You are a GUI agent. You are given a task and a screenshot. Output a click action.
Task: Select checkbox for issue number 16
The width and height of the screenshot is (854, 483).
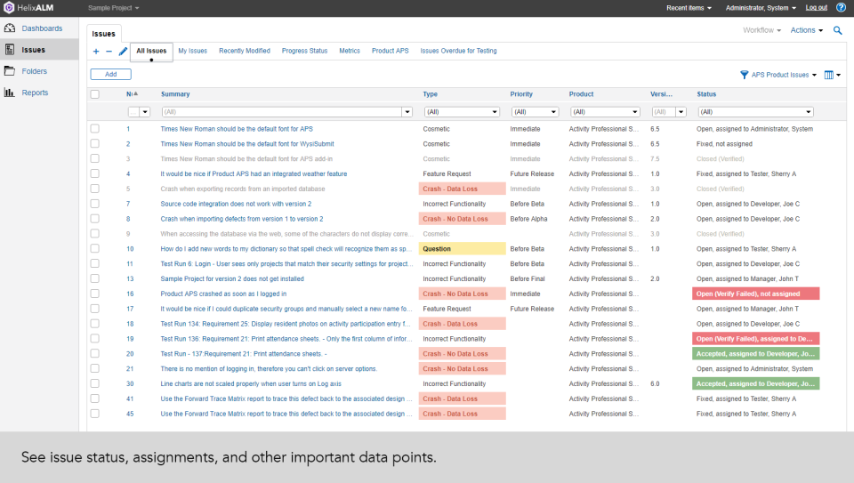pos(95,294)
